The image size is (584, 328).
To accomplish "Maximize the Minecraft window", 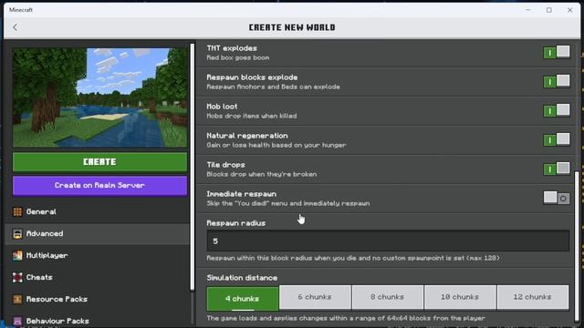I will point(549,10).
